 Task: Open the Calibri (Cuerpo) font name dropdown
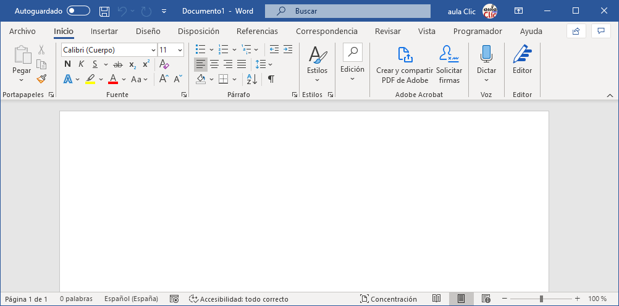tap(153, 50)
